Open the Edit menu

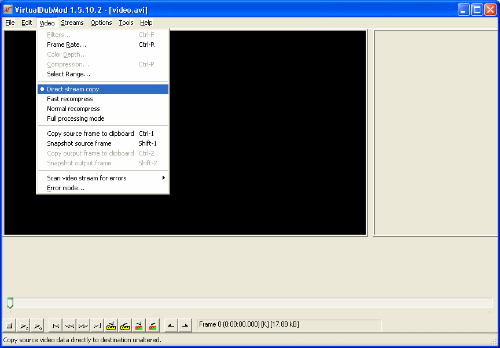[27, 23]
